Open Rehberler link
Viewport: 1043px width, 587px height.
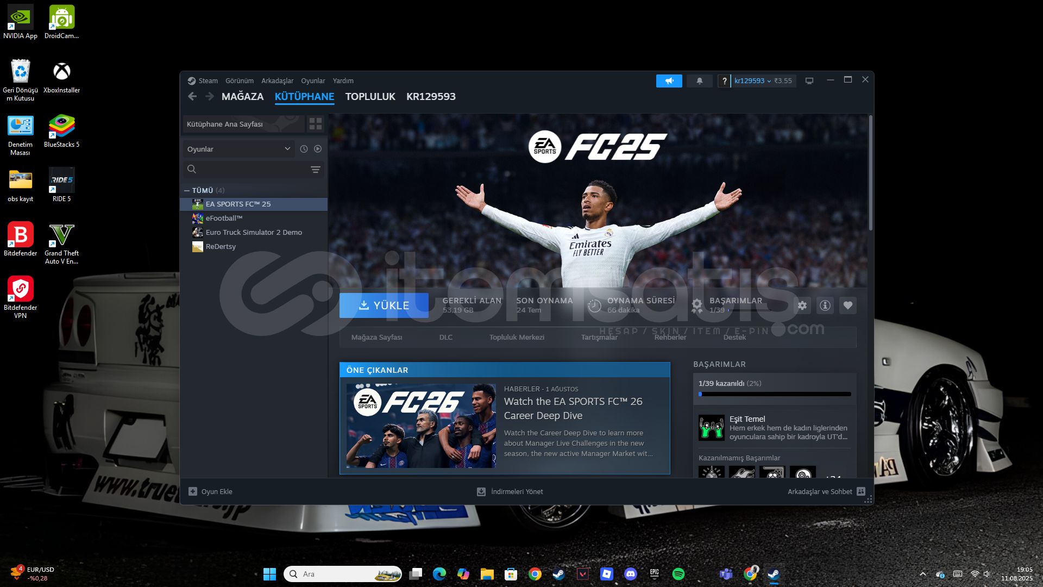point(670,338)
